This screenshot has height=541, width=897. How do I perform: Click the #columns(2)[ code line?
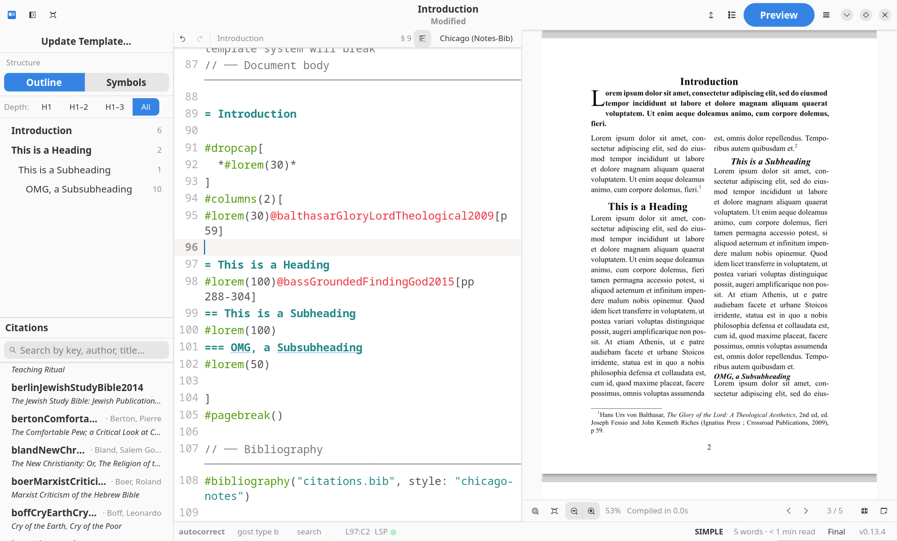pos(244,199)
